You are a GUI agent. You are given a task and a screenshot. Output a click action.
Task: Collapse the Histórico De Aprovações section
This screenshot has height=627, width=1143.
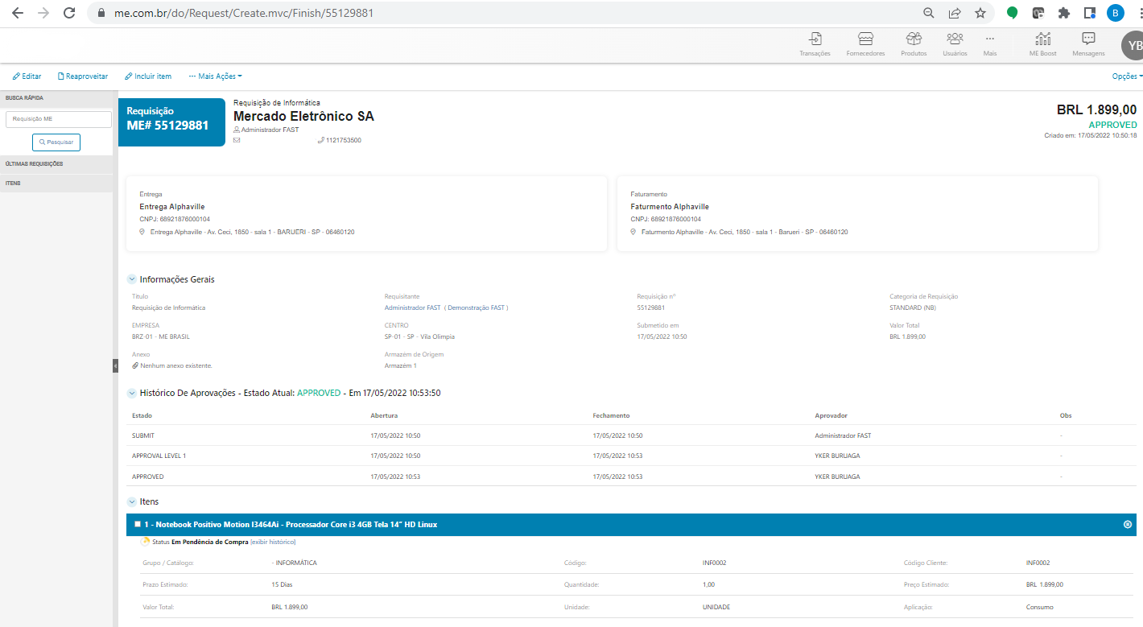click(x=132, y=393)
